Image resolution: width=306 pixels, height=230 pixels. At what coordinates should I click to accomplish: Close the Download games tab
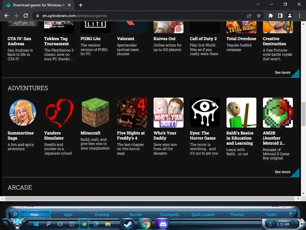click(69, 5)
